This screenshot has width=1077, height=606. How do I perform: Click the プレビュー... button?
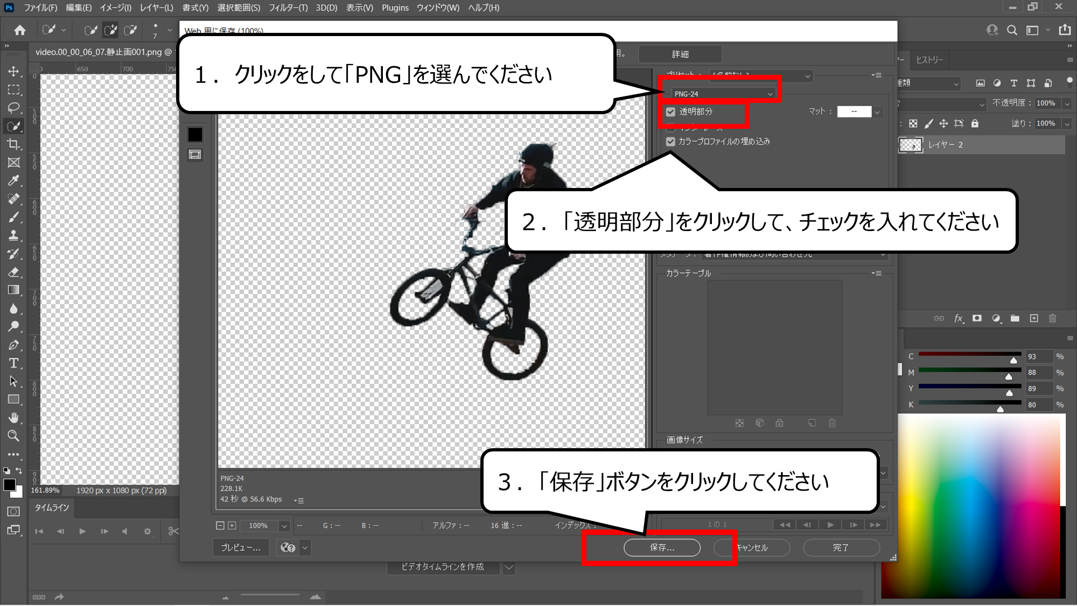point(241,548)
